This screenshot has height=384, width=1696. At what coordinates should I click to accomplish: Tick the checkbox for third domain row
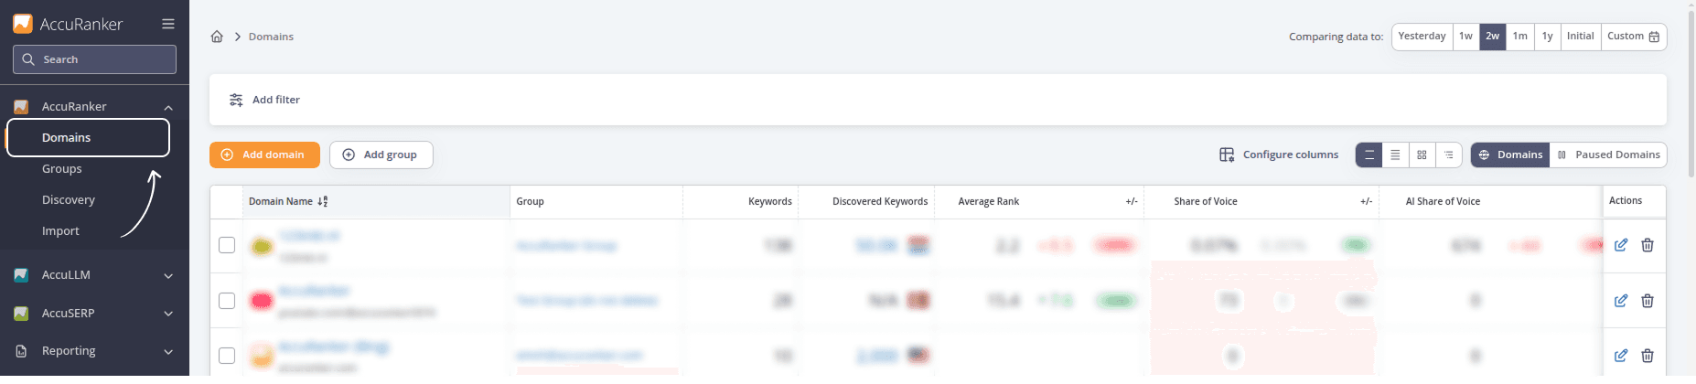pyautogui.click(x=227, y=356)
